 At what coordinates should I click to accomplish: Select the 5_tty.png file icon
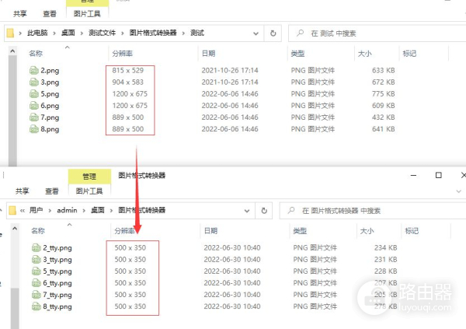pyautogui.click(x=37, y=271)
